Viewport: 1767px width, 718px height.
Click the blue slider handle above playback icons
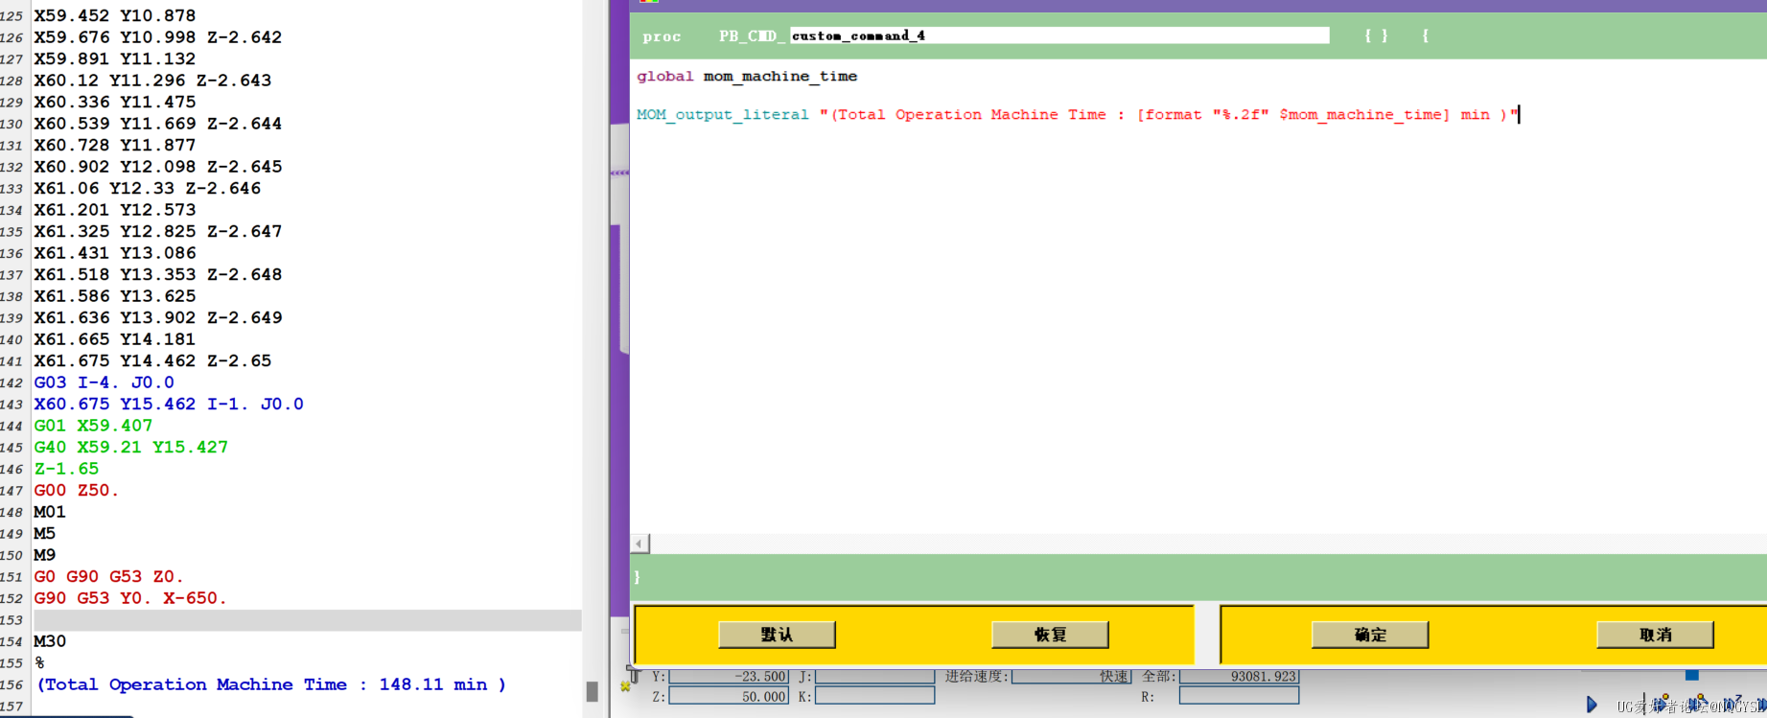(1691, 675)
